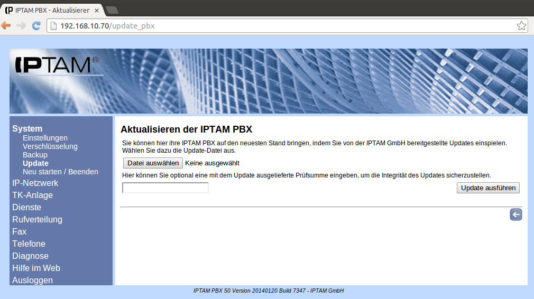Click the Update ausführen button
The image size is (534, 299).
(x=488, y=188)
